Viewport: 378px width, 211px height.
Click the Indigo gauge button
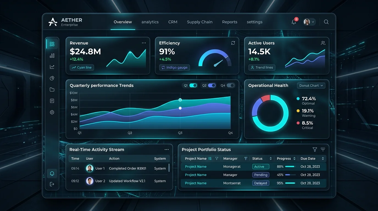tap(174, 68)
